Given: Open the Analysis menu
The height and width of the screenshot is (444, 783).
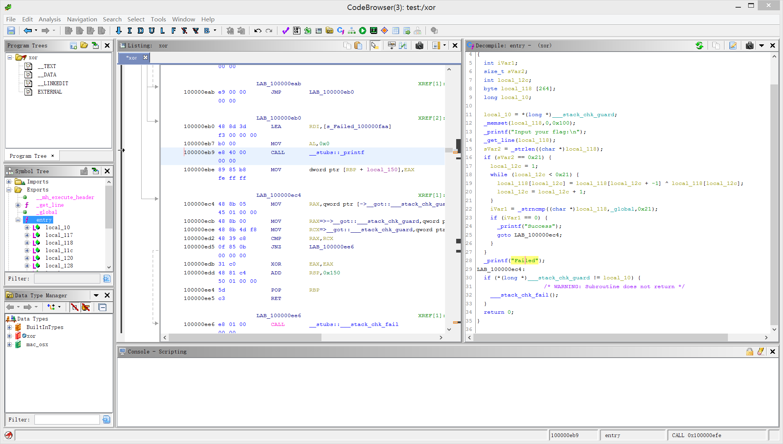Looking at the screenshot, I should click(x=49, y=19).
